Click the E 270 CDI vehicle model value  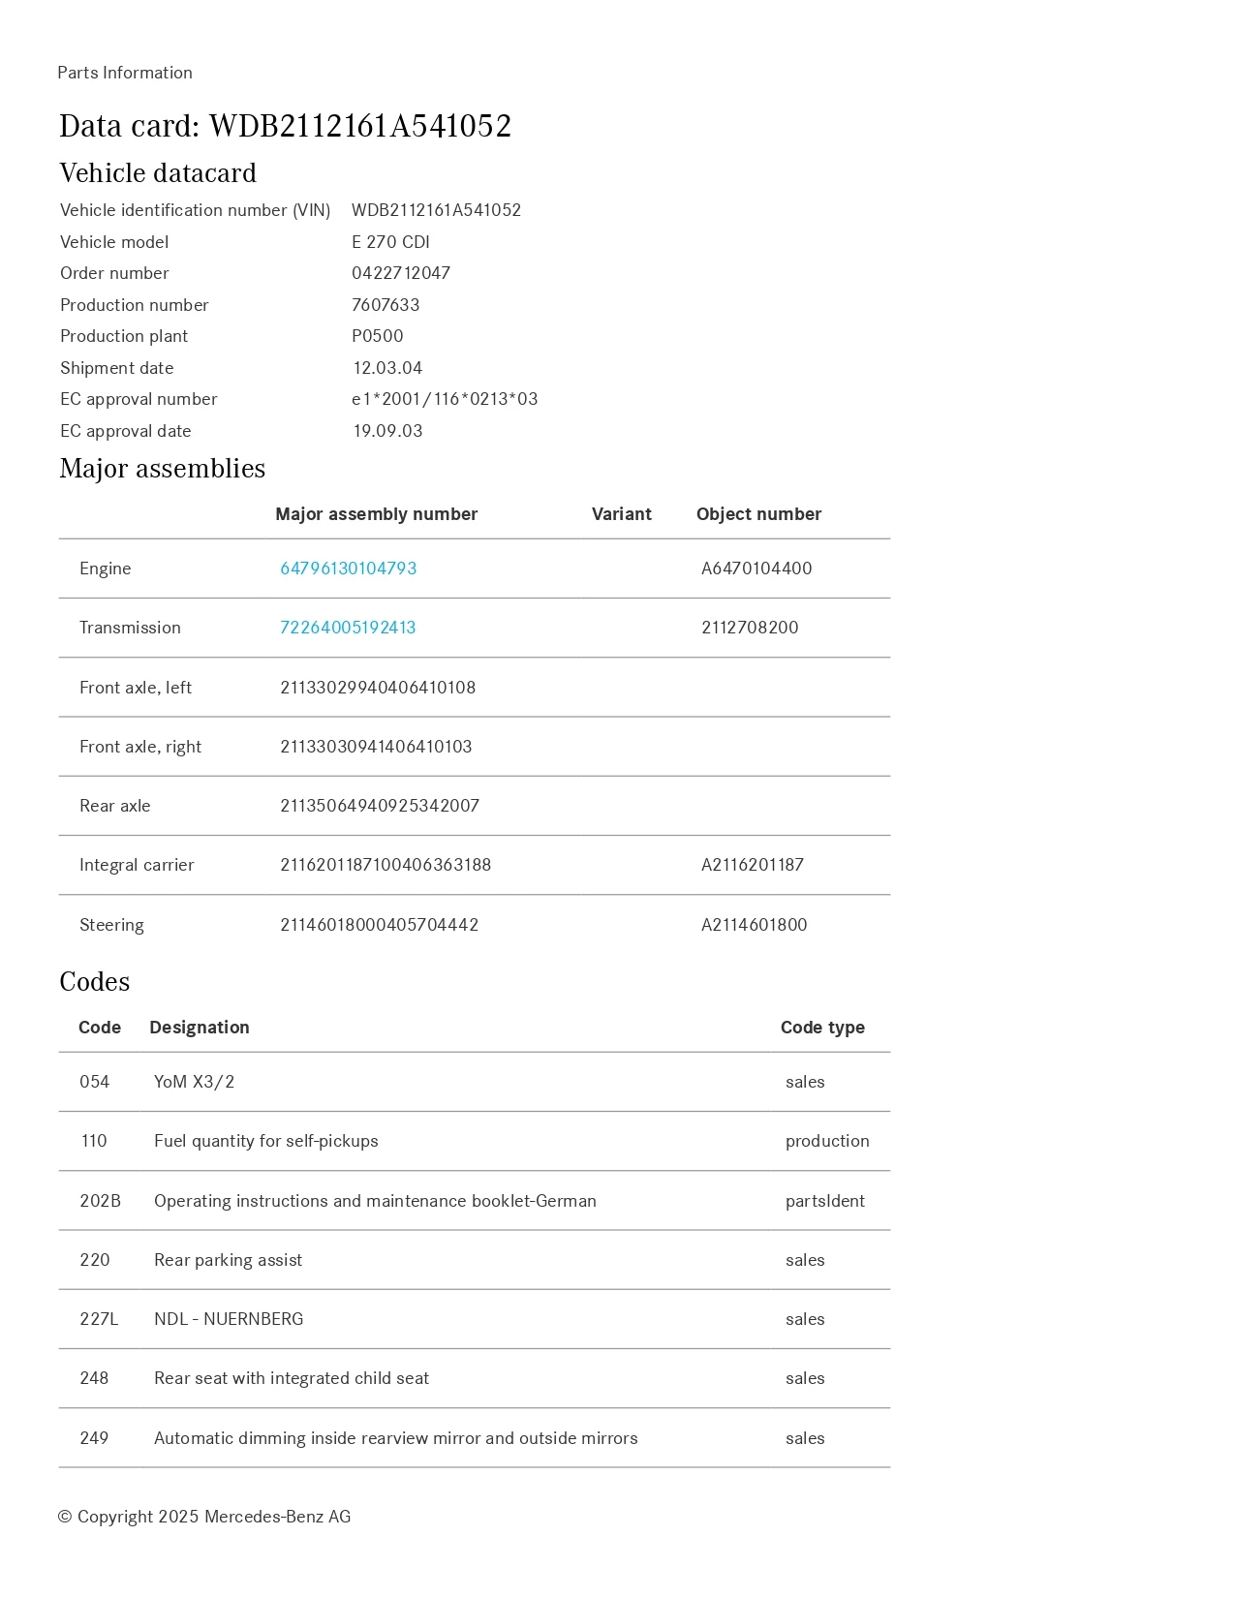point(390,242)
